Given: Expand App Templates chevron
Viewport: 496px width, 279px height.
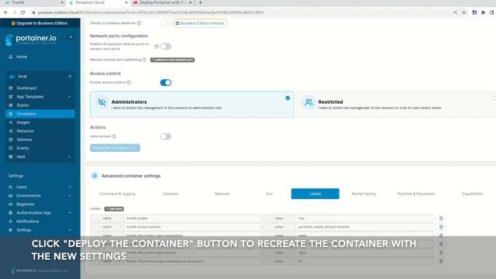Looking at the screenshot, I should 70,96.
